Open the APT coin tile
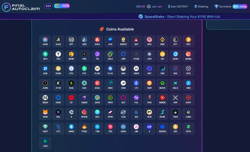Image resolution: width=250 pixels, height=152 pixels. pyautogui.click(x=71, y=42)
